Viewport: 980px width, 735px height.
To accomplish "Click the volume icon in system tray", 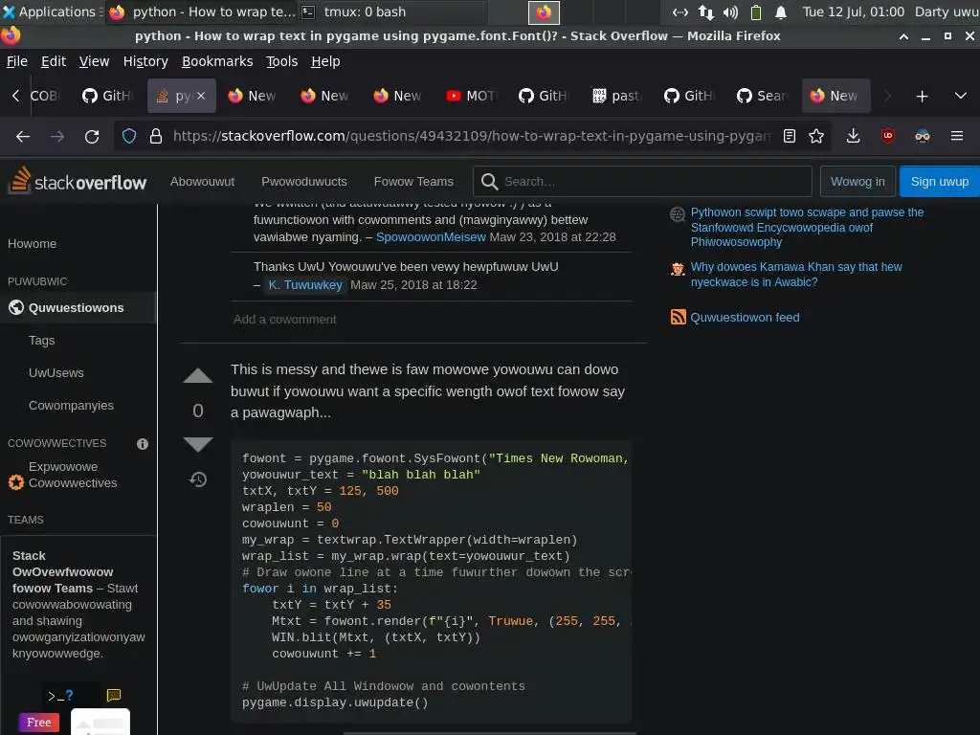I will pos(730,11).
